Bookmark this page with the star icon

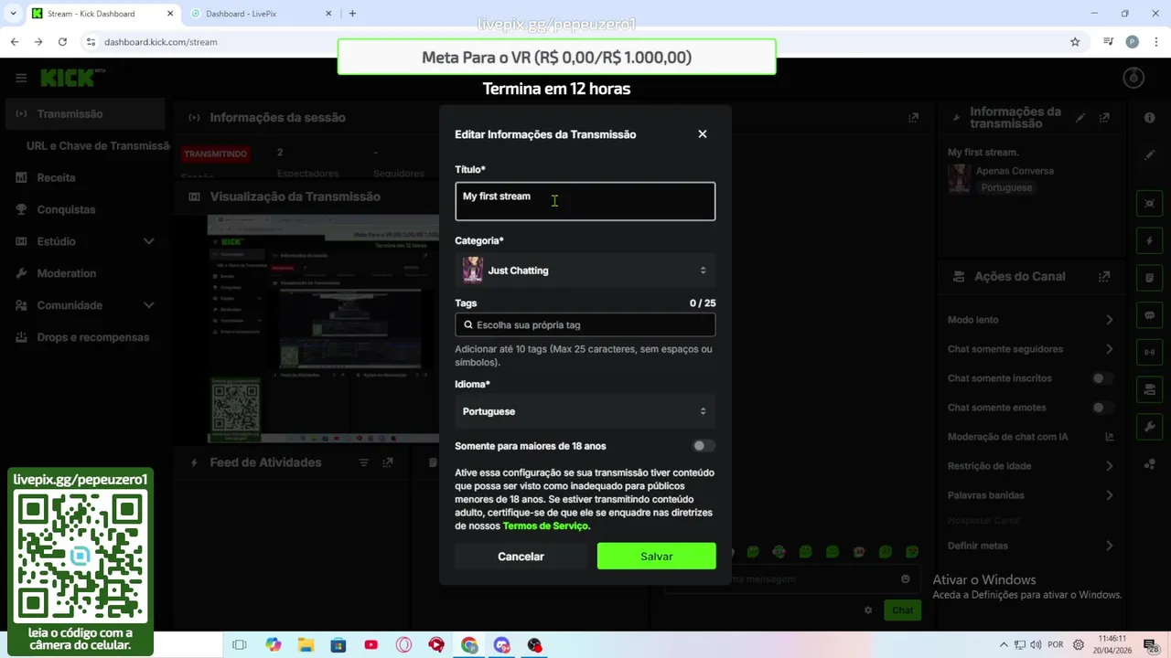click(x=1075, y=42)
